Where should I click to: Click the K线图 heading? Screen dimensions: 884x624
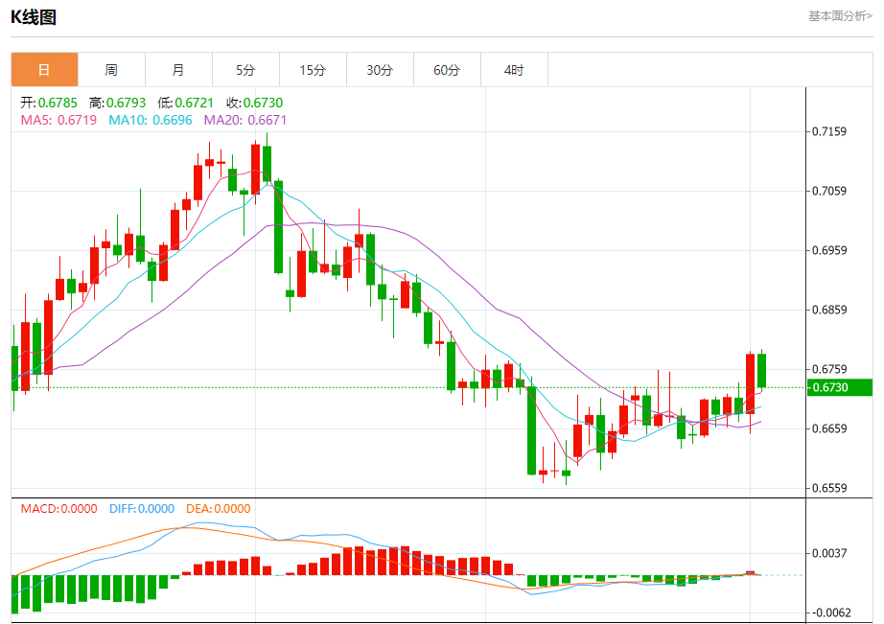tap(34, 17)
